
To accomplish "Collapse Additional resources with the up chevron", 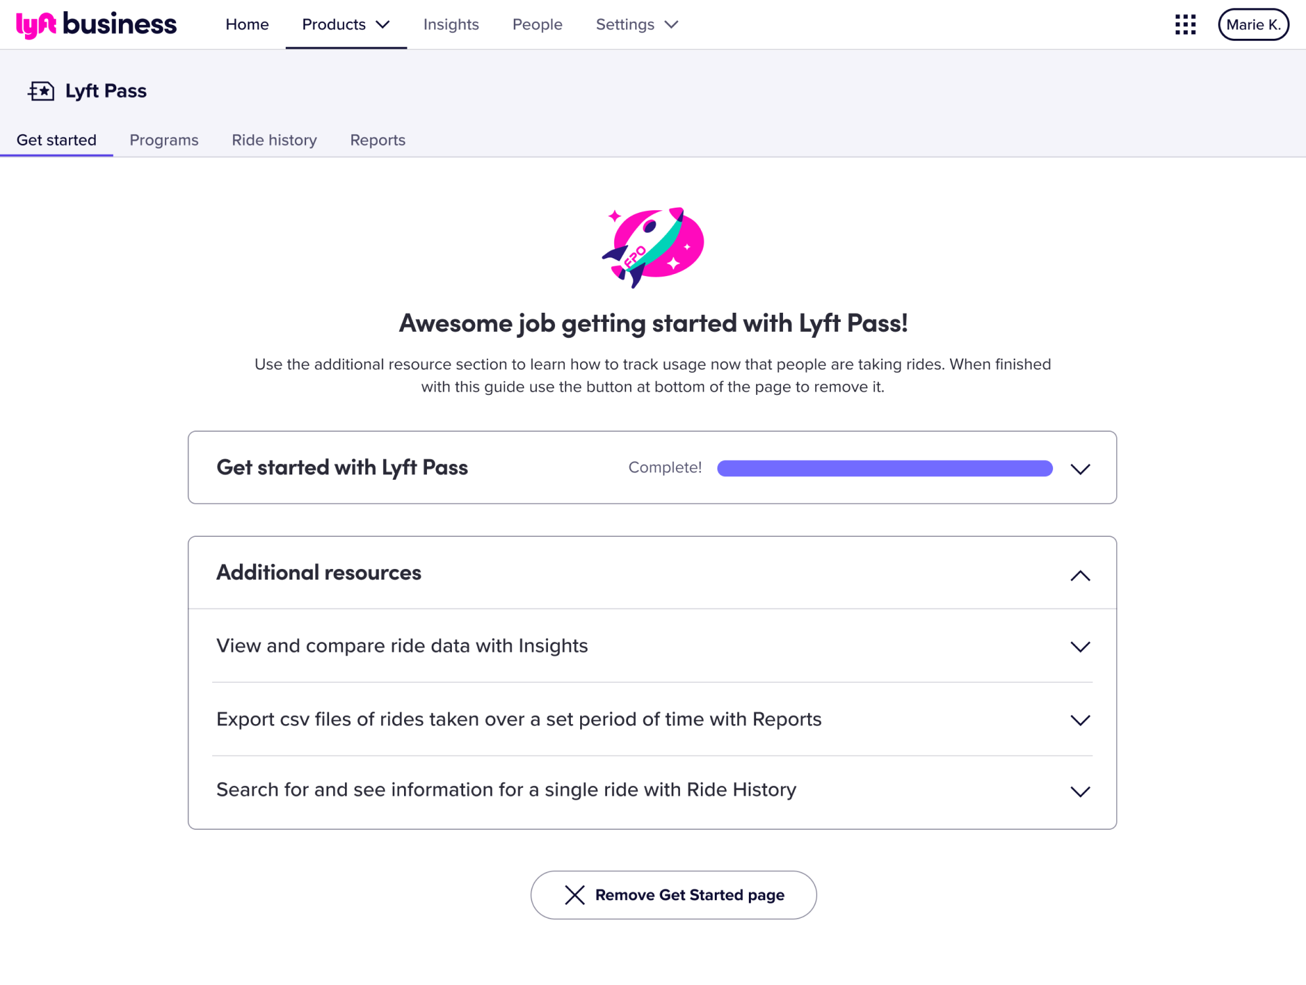I will tap(1080, 576).
